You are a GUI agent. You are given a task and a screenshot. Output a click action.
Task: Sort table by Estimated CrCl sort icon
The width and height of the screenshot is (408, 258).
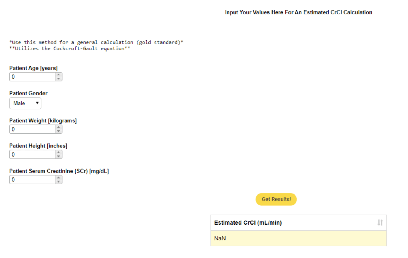pos(380,223)
